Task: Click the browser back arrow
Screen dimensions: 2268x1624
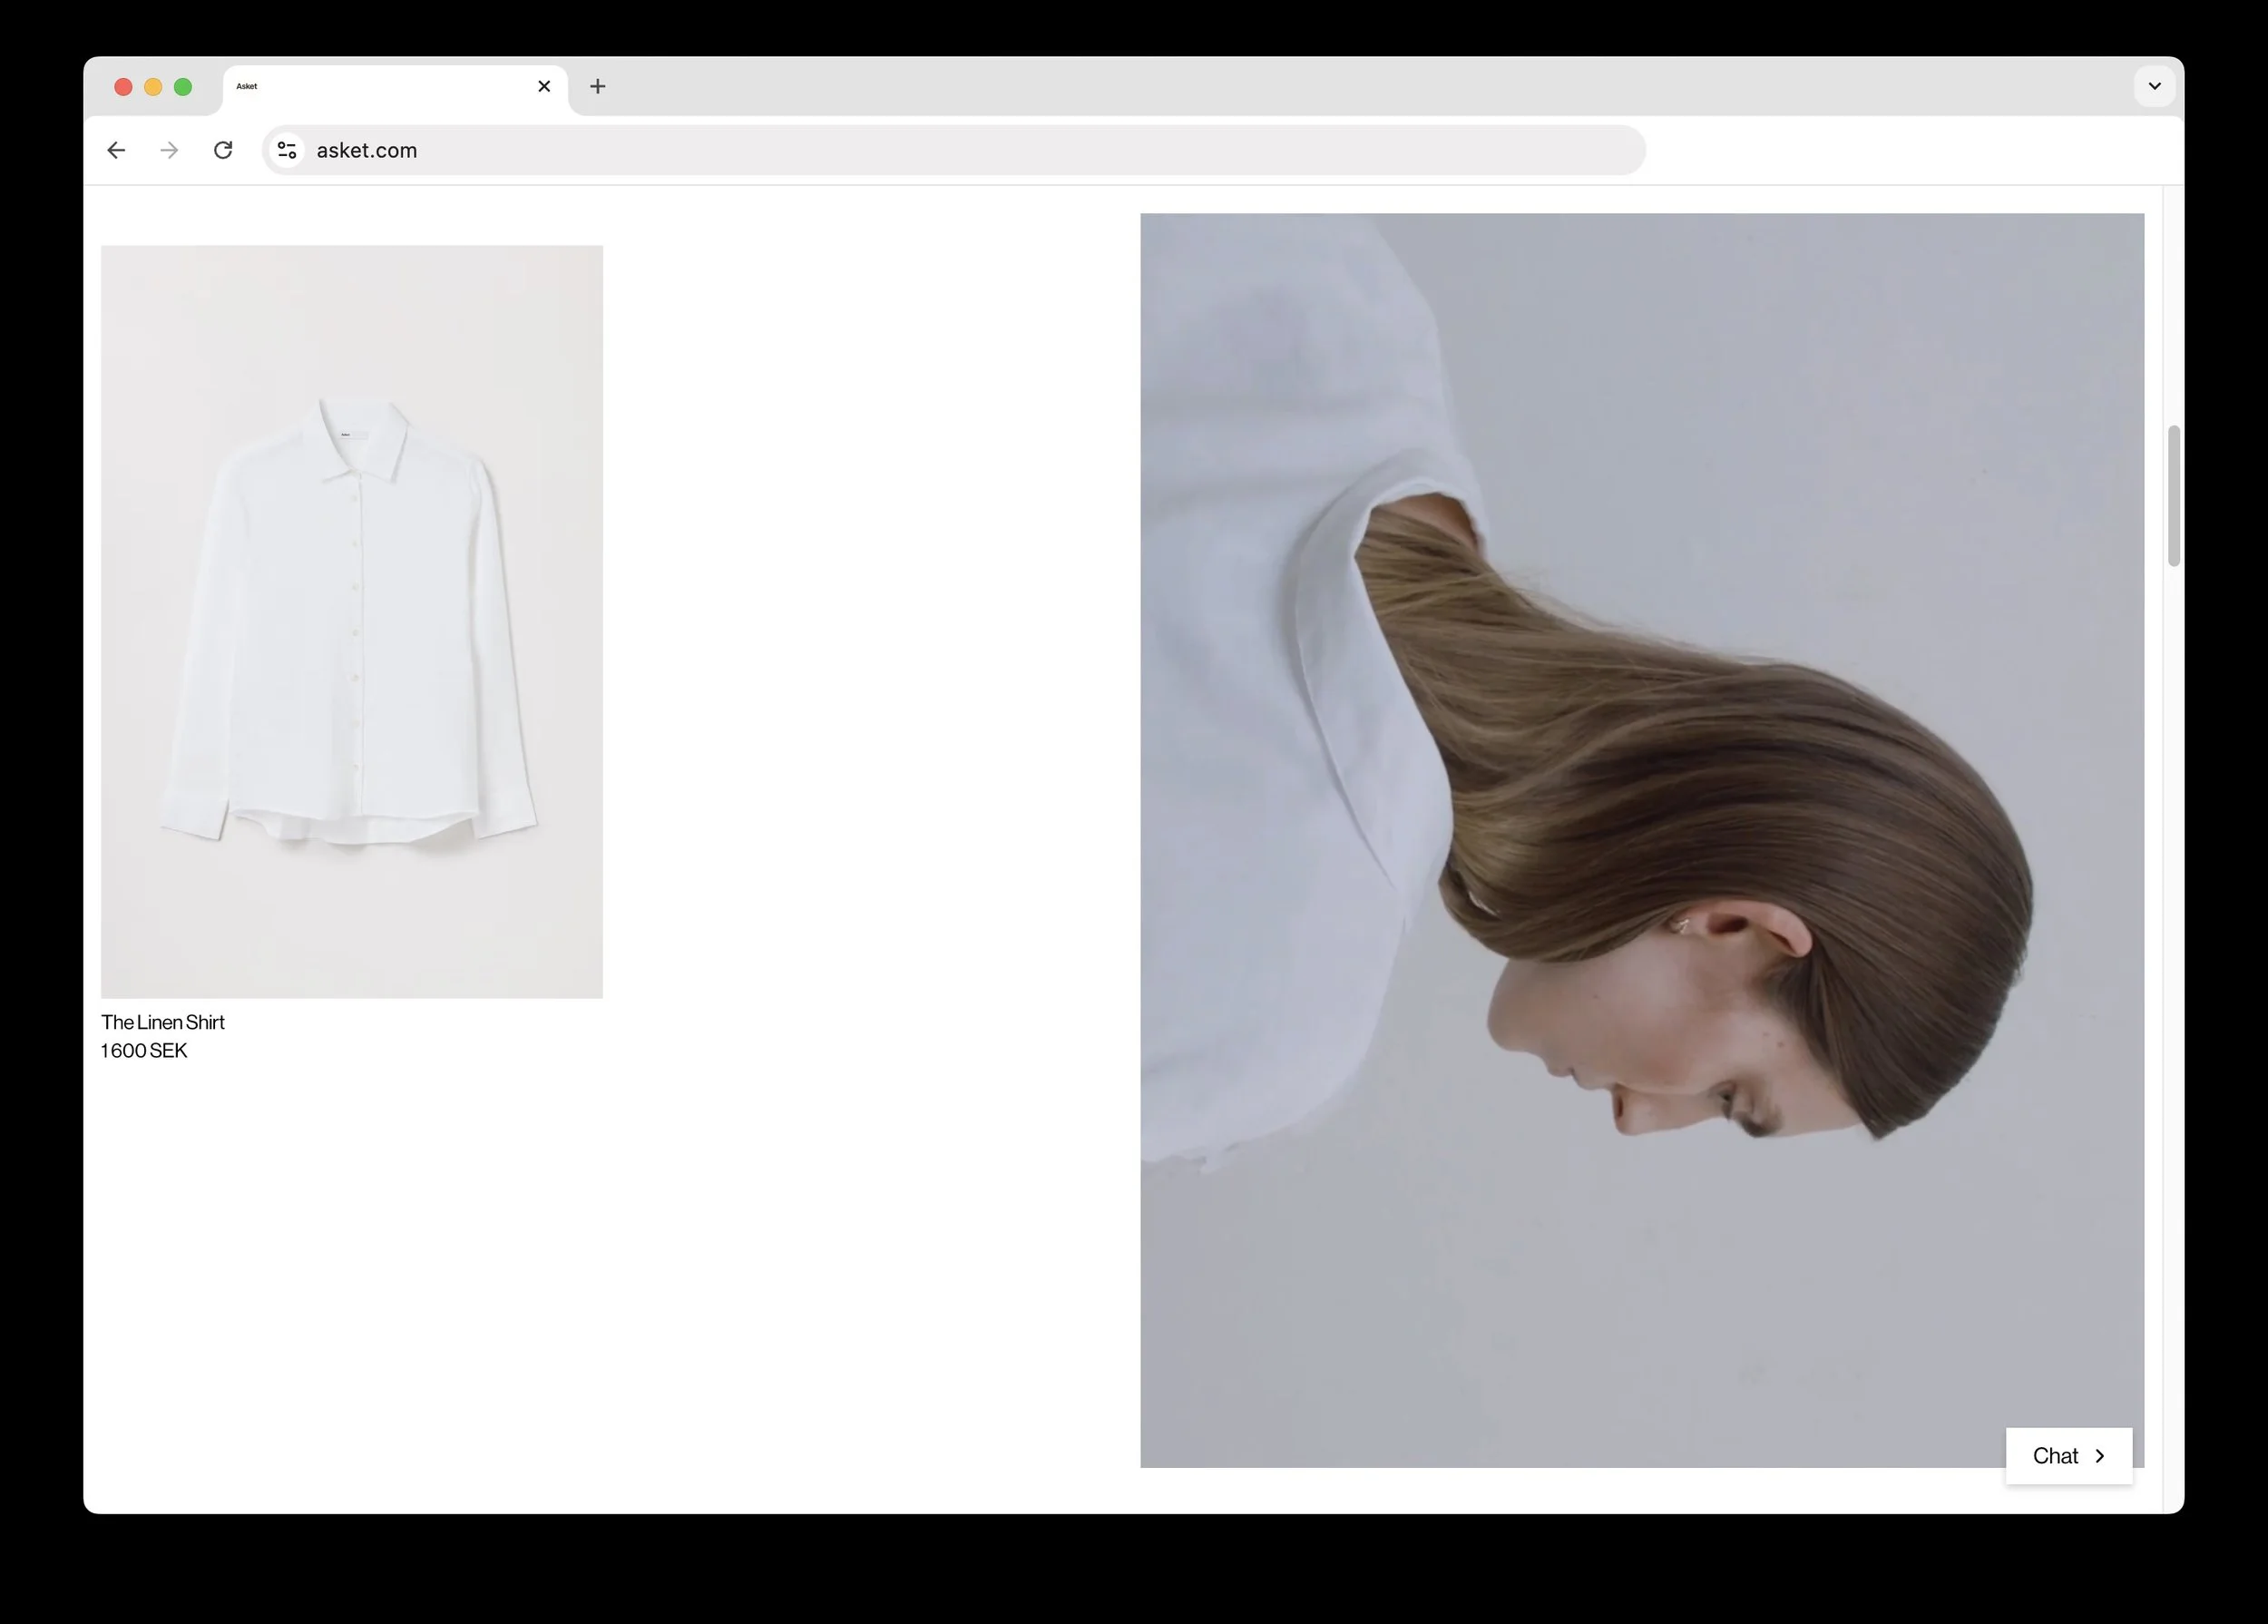Action: (116, 150)
